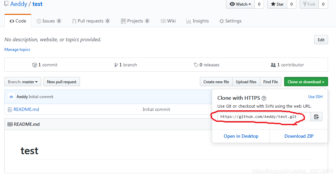Open the Projects tab
This screenshot has width=336, height=177.
pyautogui.click(x=135, y=21)
